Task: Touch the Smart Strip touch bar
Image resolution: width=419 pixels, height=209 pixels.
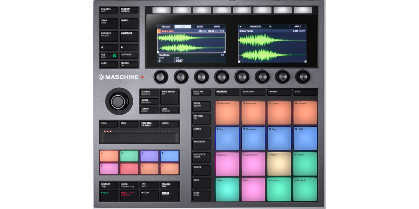Action: pos(139,138)
